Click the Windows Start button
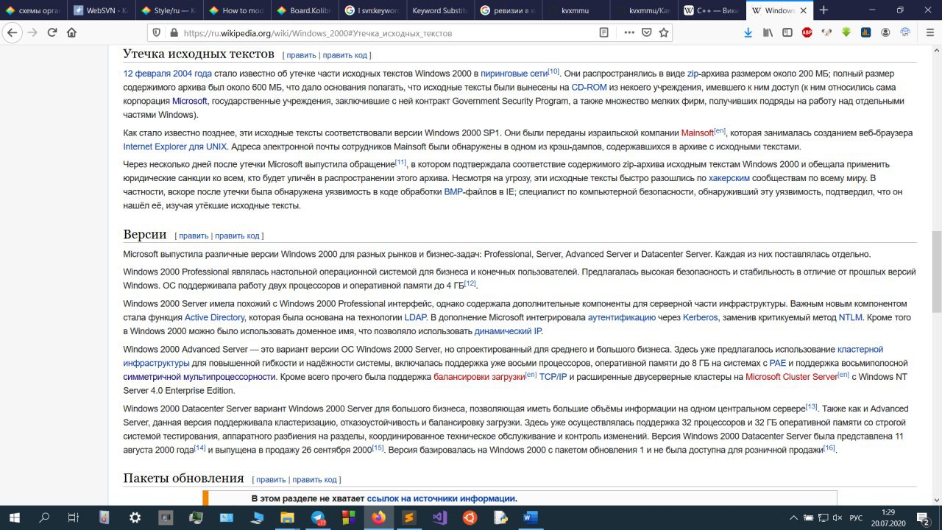Screen dimensions: 942x530 15,517
